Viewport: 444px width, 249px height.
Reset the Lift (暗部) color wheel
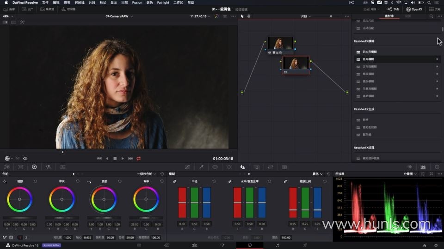click(36, 181)
